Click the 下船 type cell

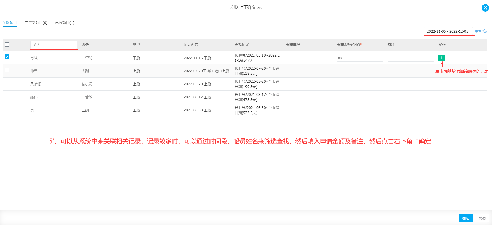[x=136, y=58]
